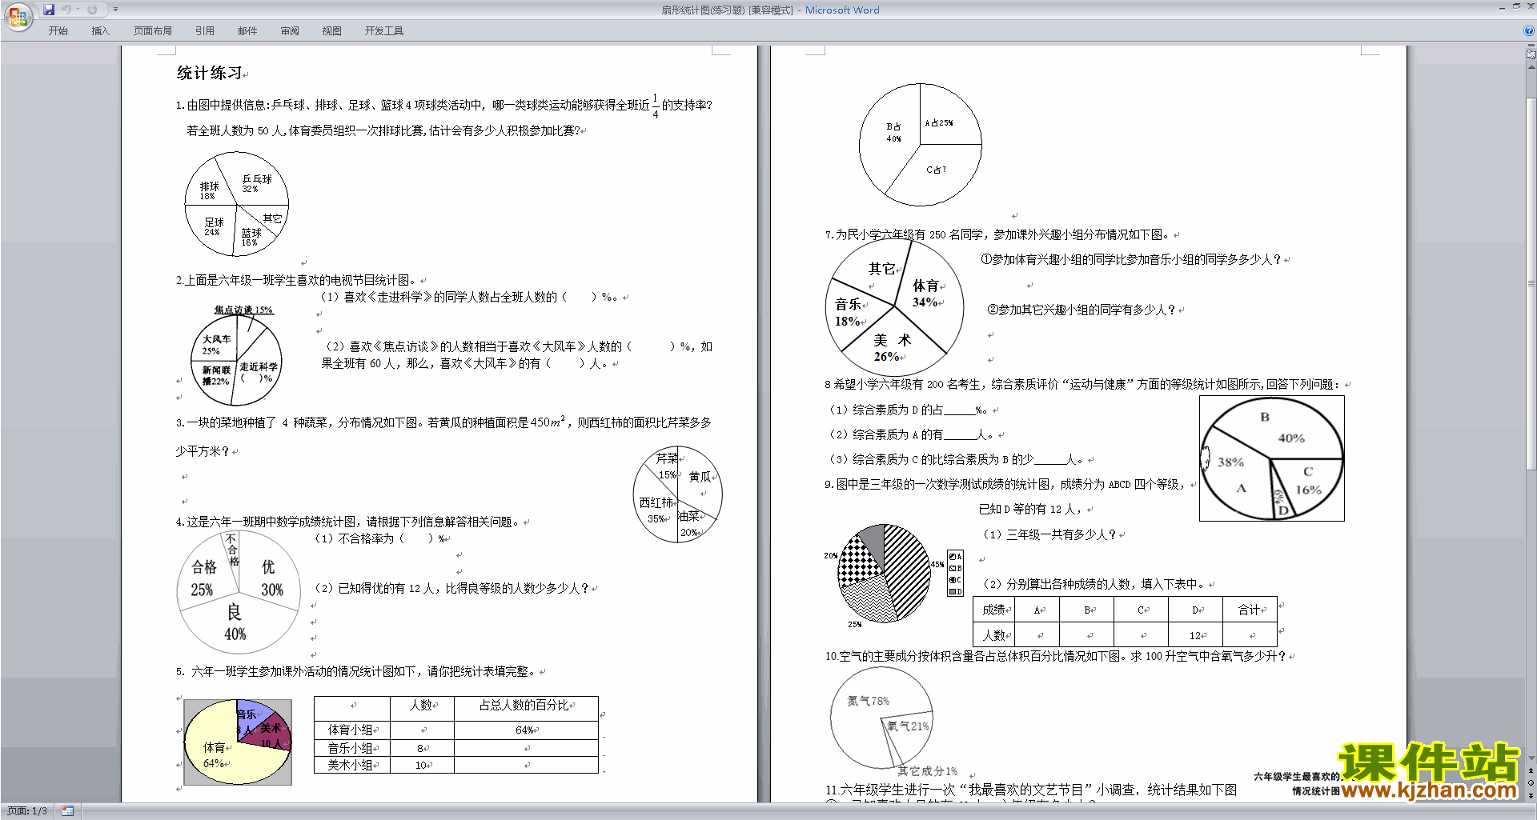Open the undo history dropdown arrow
The height and width of the screenshot is (820, 1537).
pyautogui.click(x=78, y=10)
